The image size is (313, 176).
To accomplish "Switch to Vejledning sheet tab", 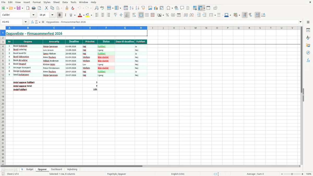I will (x=72, y=169).
